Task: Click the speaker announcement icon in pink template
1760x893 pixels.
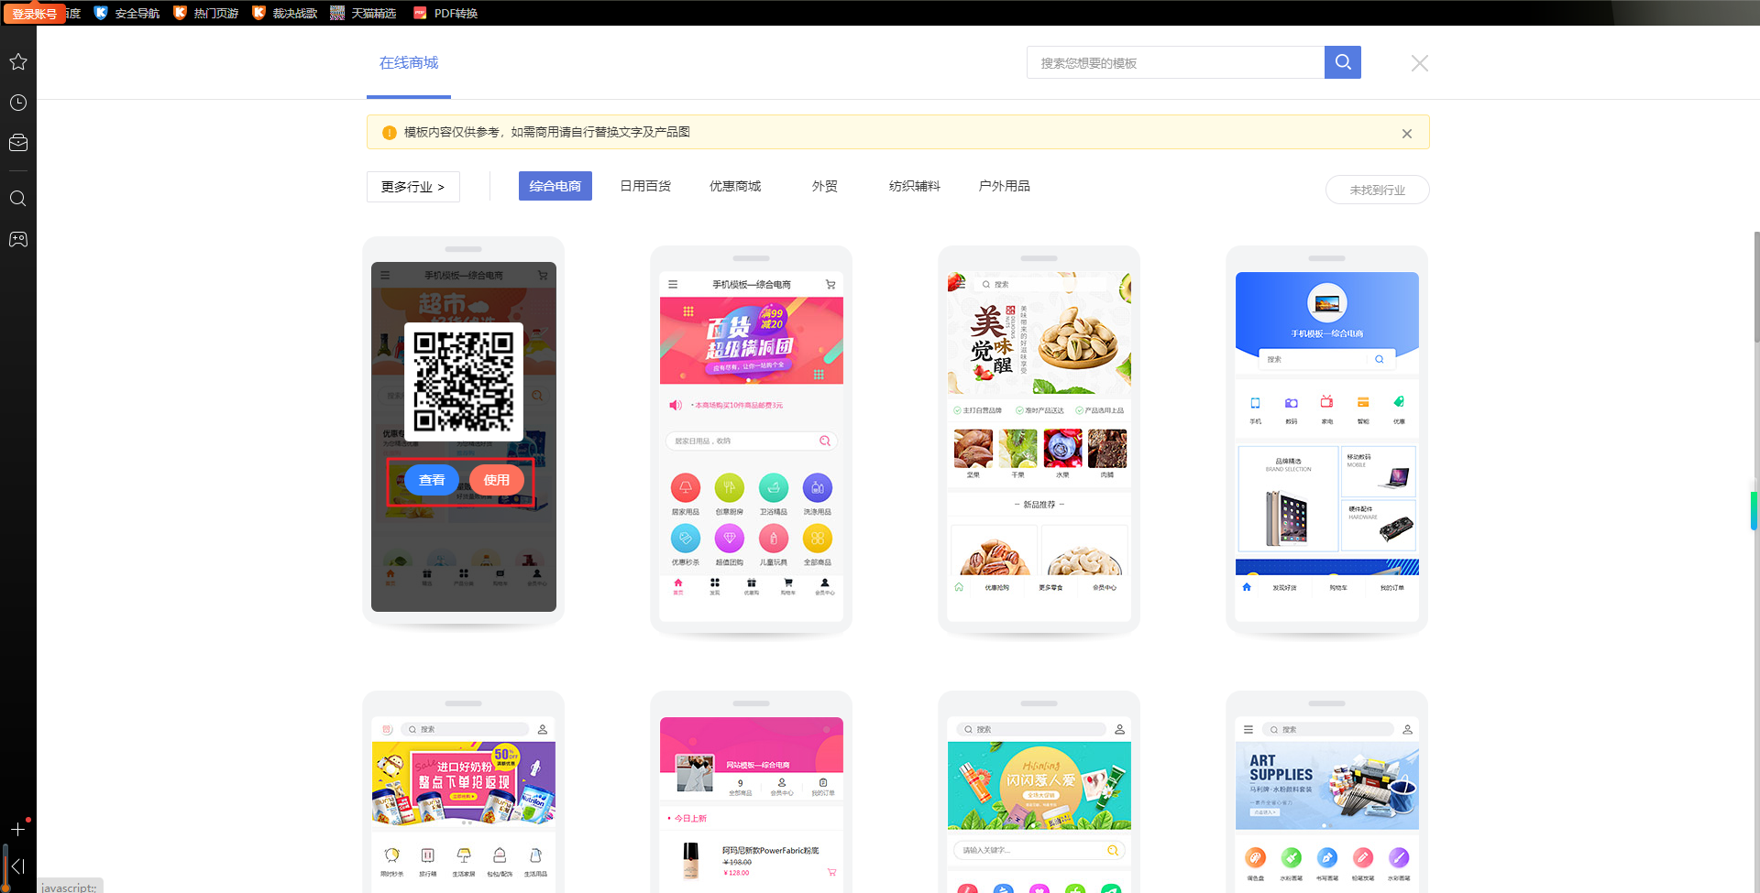Action: pos(676,405)
